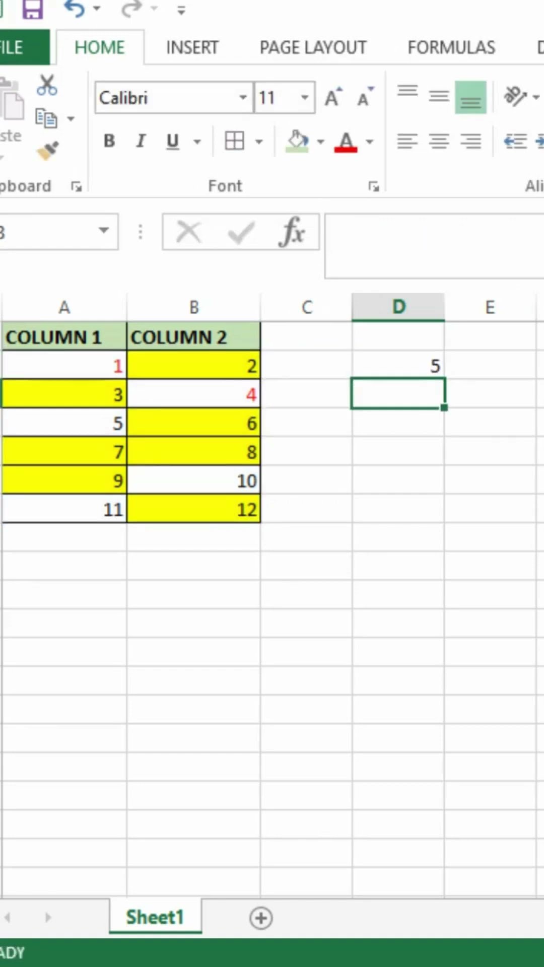
Task: Click the Increase Font Size icon
Action: click(x=332, y=97)
